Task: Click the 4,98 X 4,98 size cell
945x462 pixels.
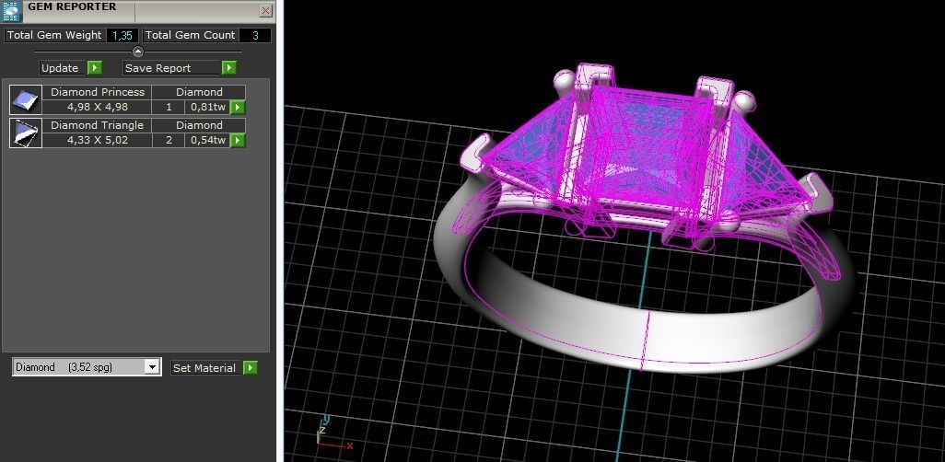Action: [x=97, y=108]
